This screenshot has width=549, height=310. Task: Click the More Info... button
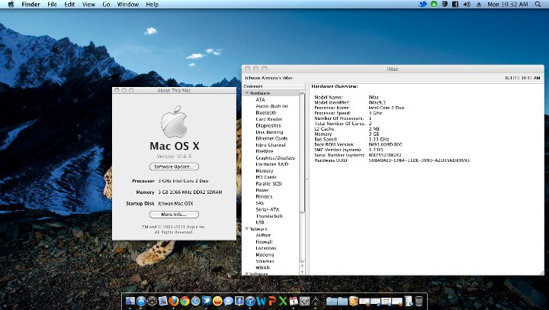pyautogui.click(x=174, y=215)
